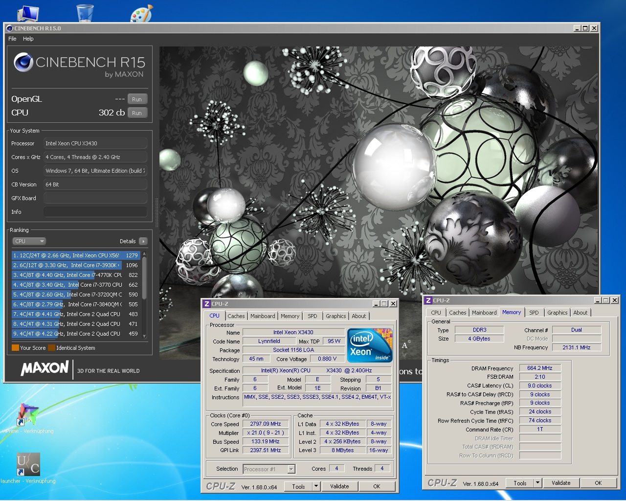Click the Info input field in Cinebench
Screen dimensions: 626x501
pyautogui.click(x=95, y=212)
